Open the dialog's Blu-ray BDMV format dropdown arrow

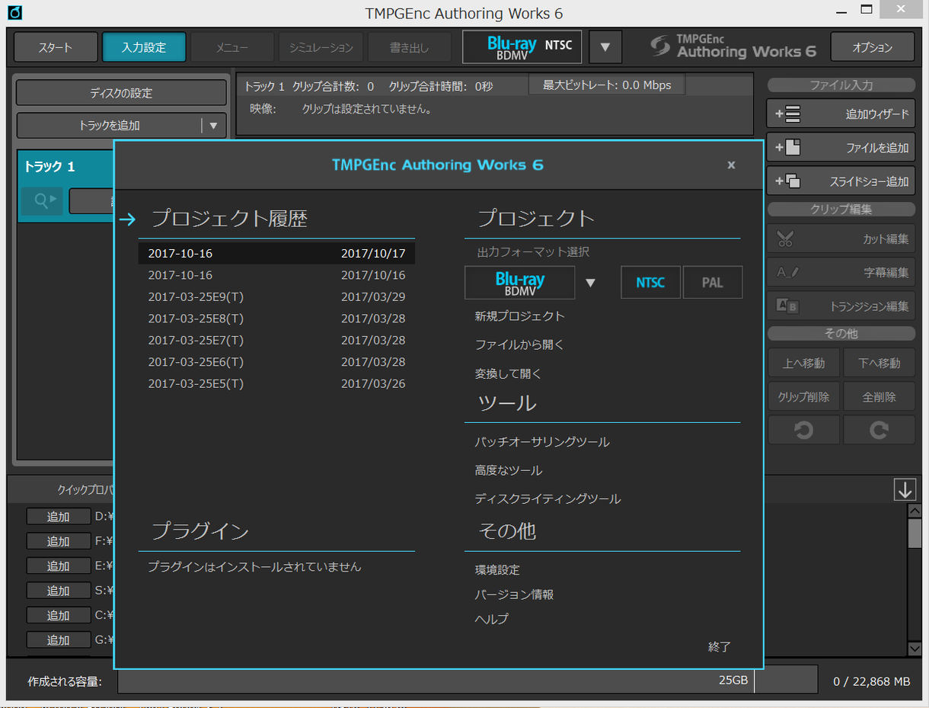click(590, 284)
